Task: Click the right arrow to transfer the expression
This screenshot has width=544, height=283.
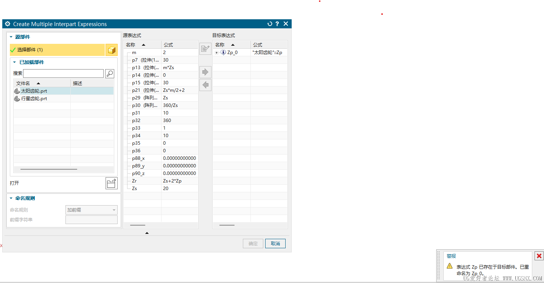Action: pos(205,72)
